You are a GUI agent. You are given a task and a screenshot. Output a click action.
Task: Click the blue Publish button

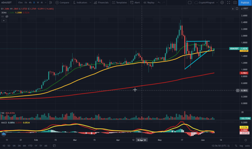click(x=245, y=3)
